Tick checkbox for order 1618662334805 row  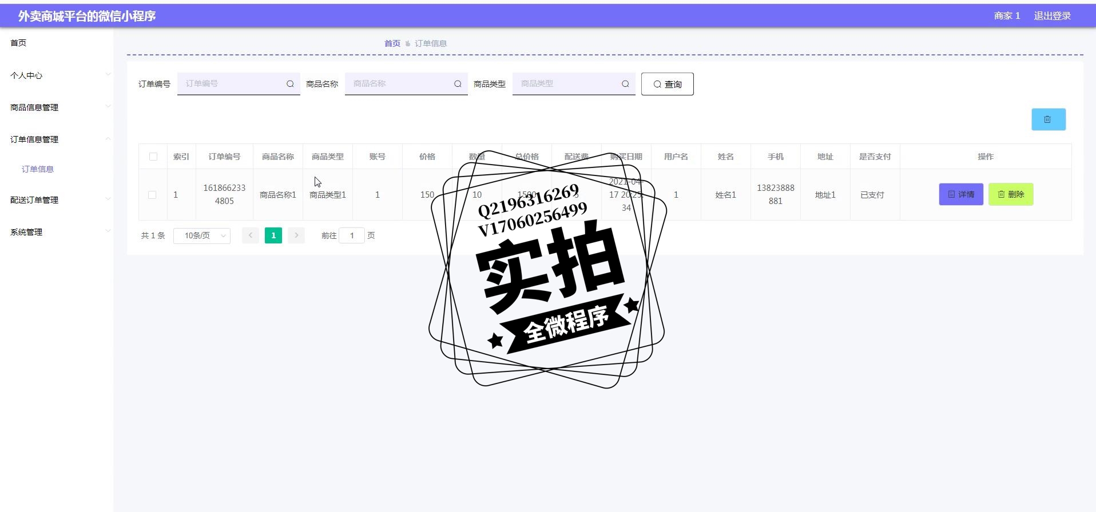pos(152,195)
